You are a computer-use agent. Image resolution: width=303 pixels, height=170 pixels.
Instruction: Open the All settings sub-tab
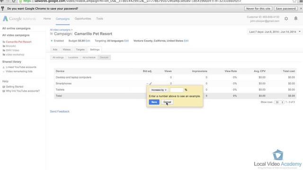click(58, 58)
